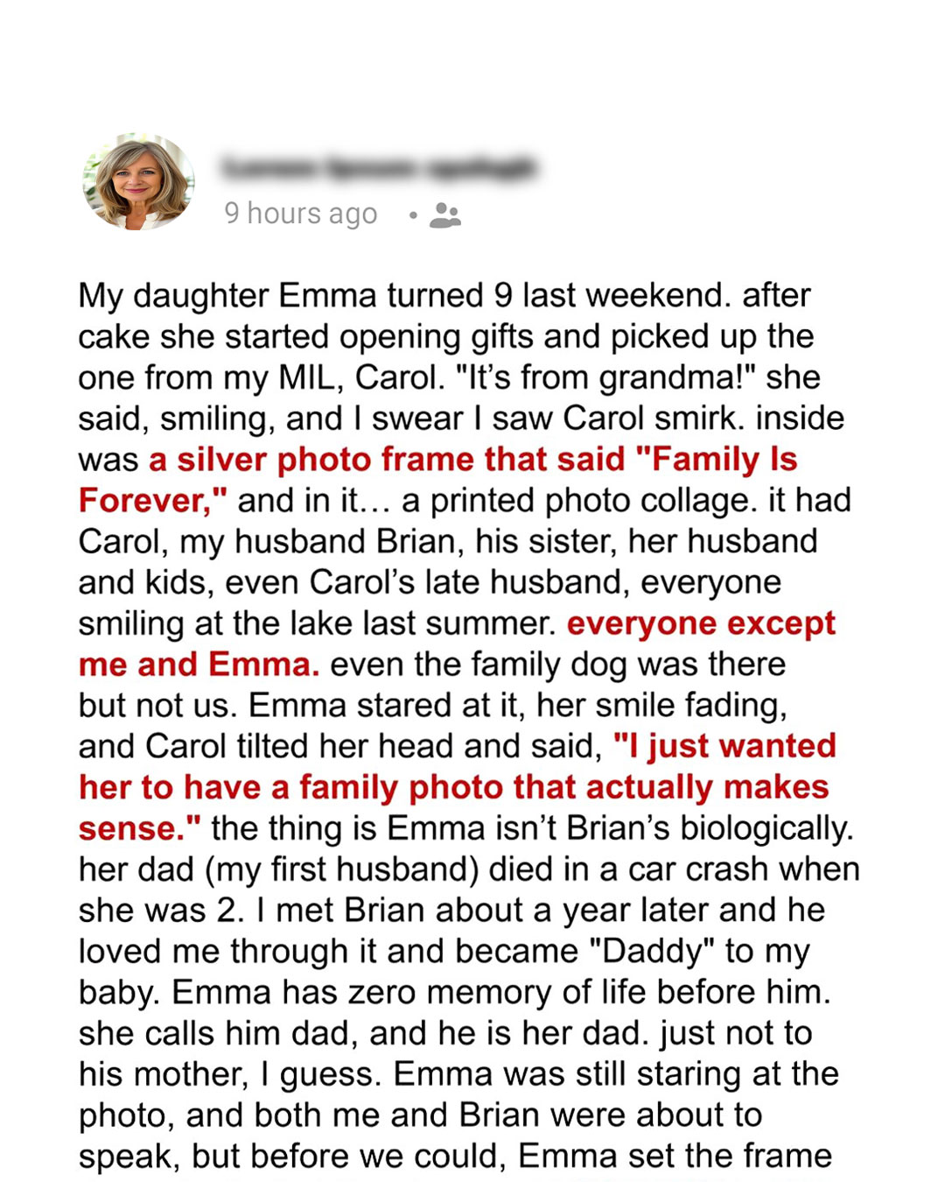Click the dot separator beside the timestamp
The height and width of the screenshot is (1182, 945).
[413, 215]
